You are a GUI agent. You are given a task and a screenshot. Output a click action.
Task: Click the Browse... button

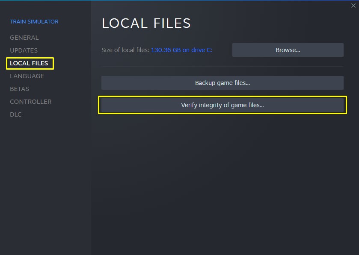click(288, 50)
